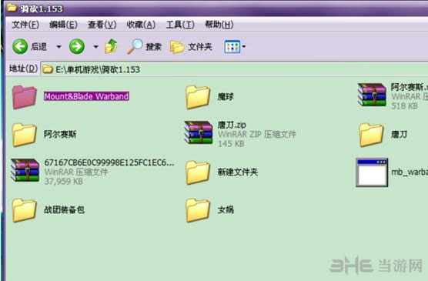Select the 67167CB6E0C99998E125FC1EC6 archive icon
The width and height of the screenshot is (428, 281).
click(x=25, y=170)
